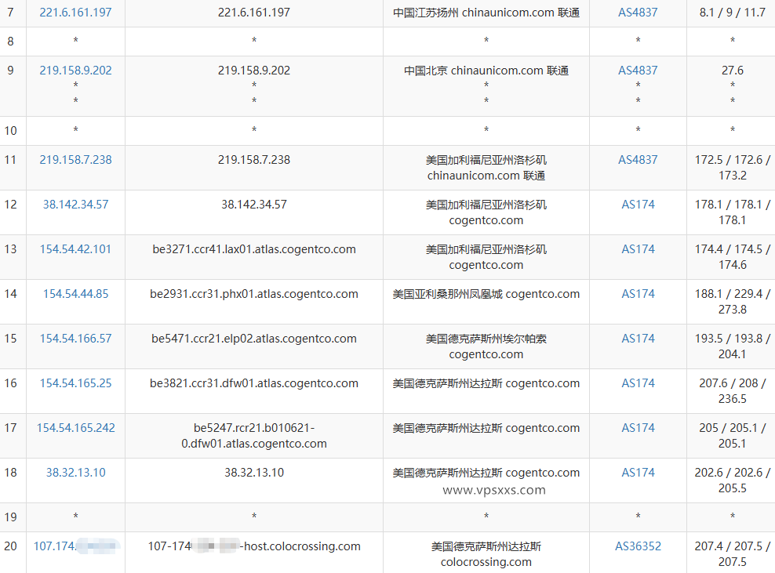Select latency 172.5 / 172.6 / 173.2
The image size is (775, 573).
[732, 168]
